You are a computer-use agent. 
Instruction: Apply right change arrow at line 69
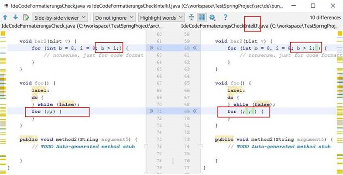click(194, 111)
